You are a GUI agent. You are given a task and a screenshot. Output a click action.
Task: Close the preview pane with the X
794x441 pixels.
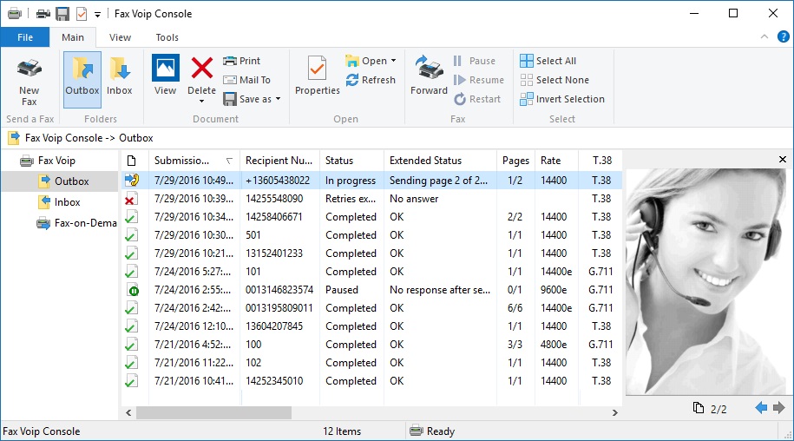coord(783,160)
